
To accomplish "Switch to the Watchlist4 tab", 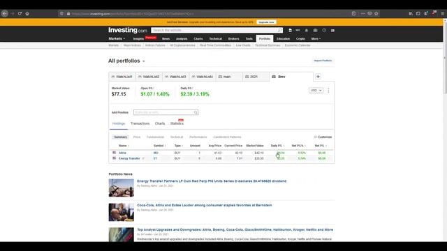I will tap(203, 77).
